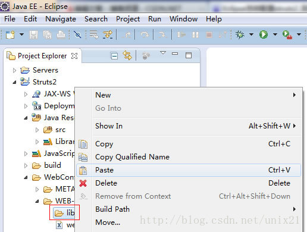This screenshot has width=307, height=232.
Task: Open the Debug dropdown arrow
Action: point(251,35)
